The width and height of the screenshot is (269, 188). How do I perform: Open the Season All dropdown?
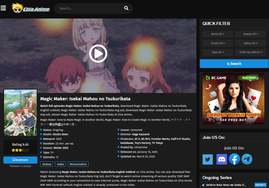pyautogui.click(x=250, y=34)
